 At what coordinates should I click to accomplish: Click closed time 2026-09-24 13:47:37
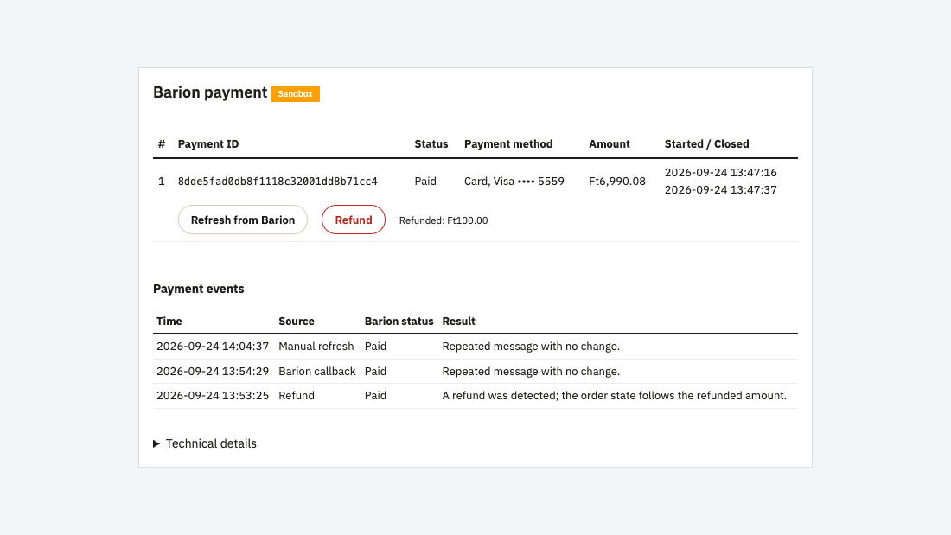(x=720, y=190)
